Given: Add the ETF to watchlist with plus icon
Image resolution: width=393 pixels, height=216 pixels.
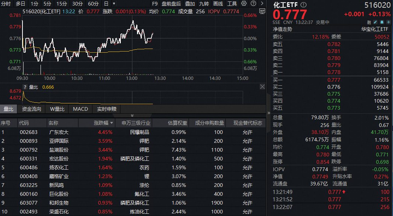Looking at the screenshot, I should pyautogui.click(x=389, y=22).
